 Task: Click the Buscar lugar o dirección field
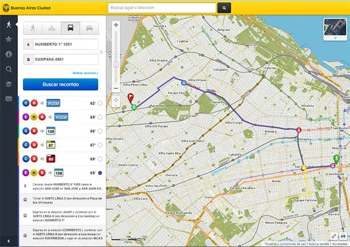pos(162,8)
